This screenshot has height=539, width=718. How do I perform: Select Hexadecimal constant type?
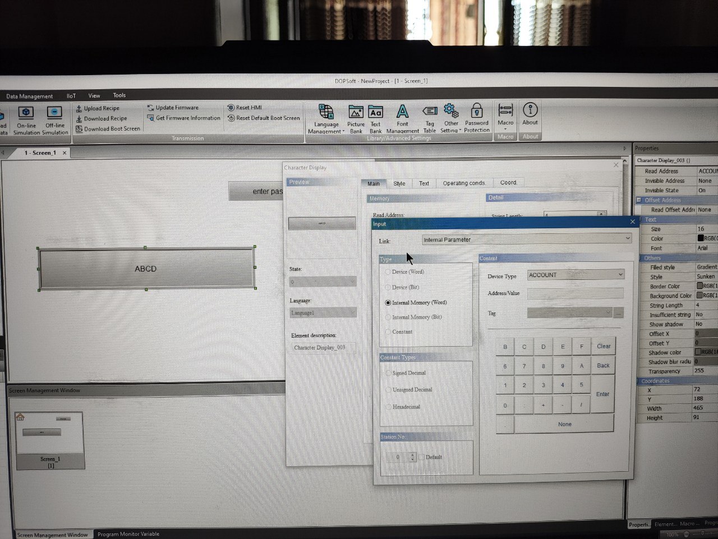tap(403, 407)
